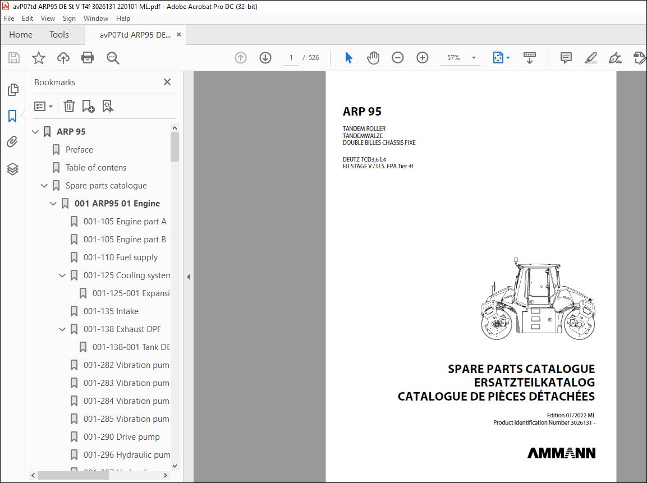The width and height of the screenshot is (647, 483).
Task: Switch to the Home tab
Action: coord(21,35)
